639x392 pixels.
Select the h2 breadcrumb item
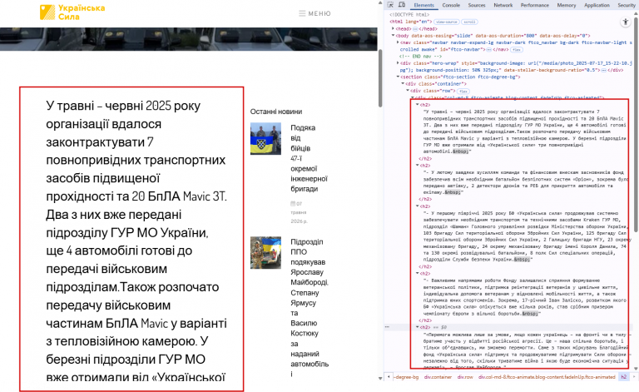point(623,377)
